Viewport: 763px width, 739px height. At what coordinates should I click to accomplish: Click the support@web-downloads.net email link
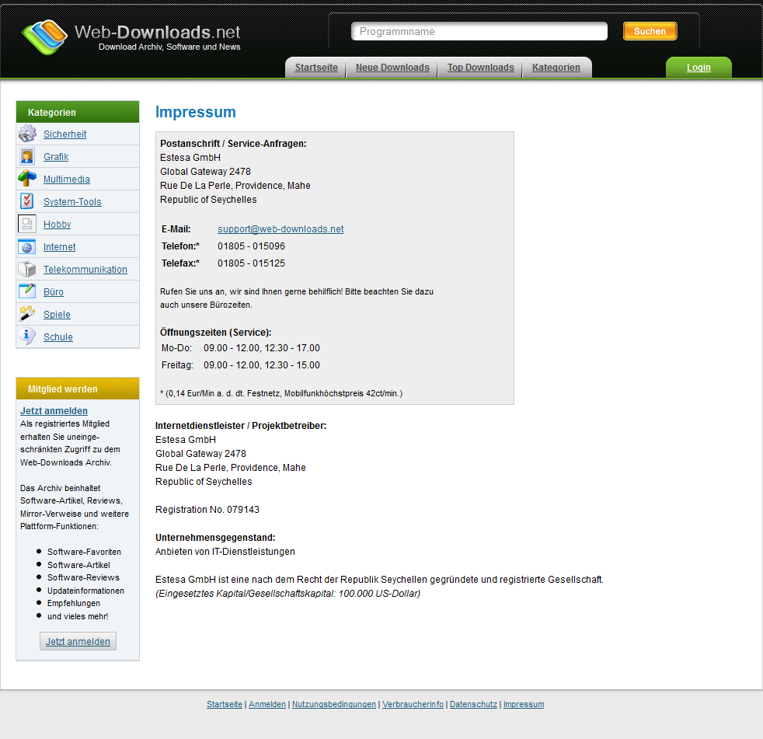click(x=280, y=229)
